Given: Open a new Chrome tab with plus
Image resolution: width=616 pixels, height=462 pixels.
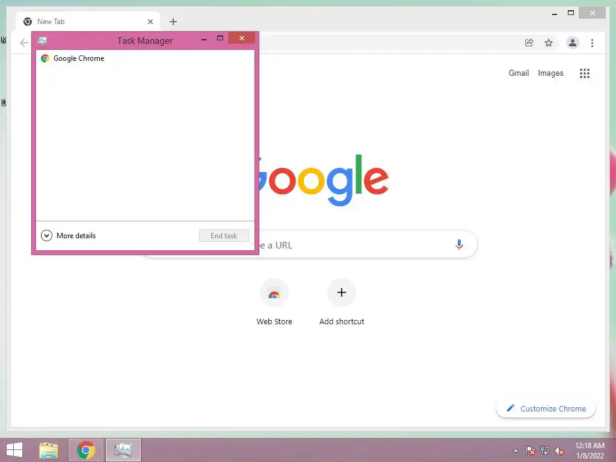Looking at the screenshot, I should tap(173, 22).
